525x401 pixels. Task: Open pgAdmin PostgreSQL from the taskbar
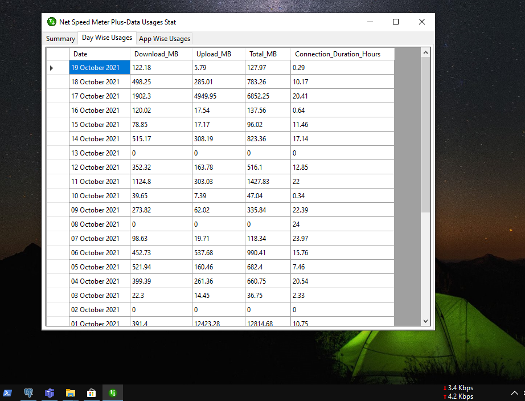tap(28, 392)
